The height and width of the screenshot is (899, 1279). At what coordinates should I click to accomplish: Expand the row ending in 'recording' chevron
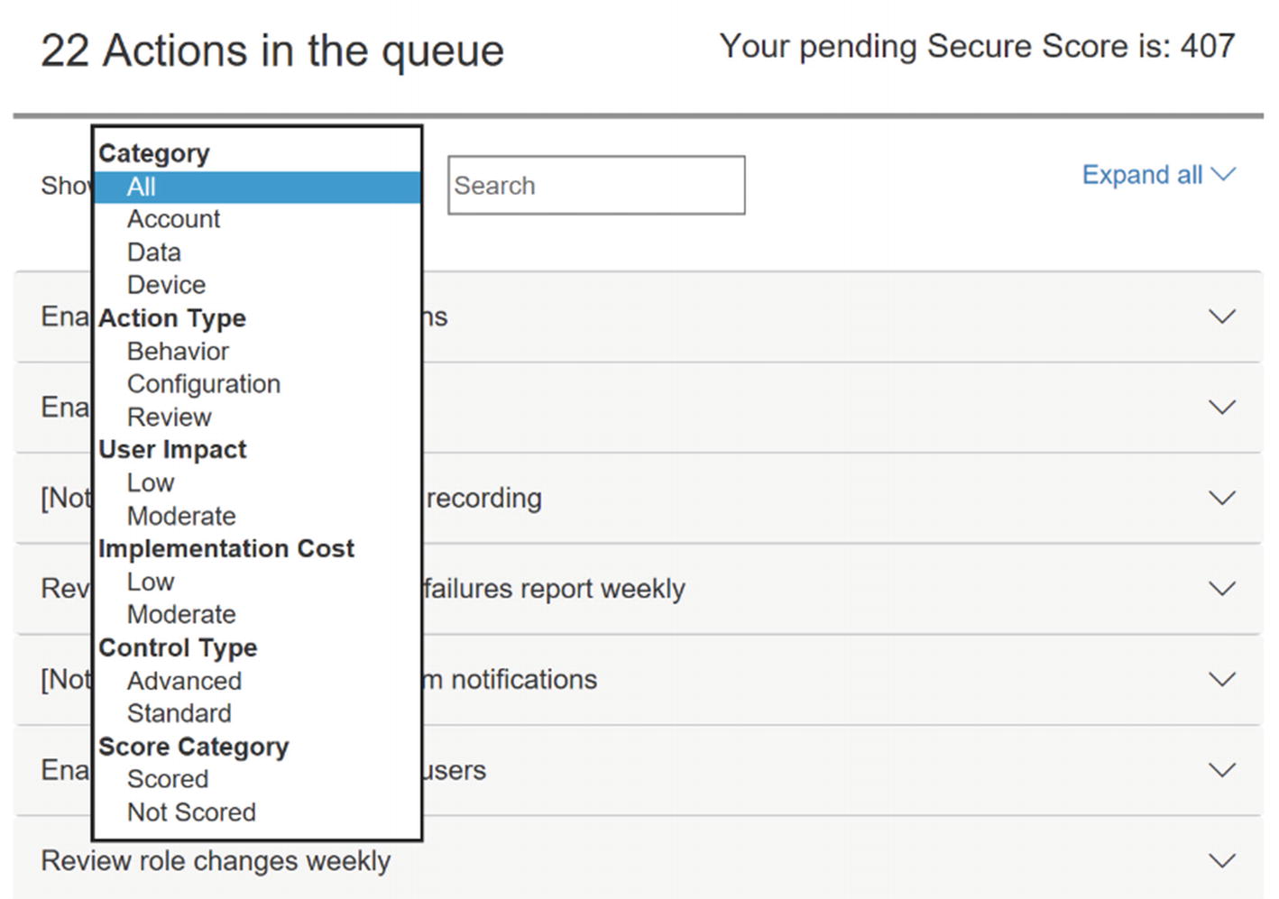pos(1221,498)
